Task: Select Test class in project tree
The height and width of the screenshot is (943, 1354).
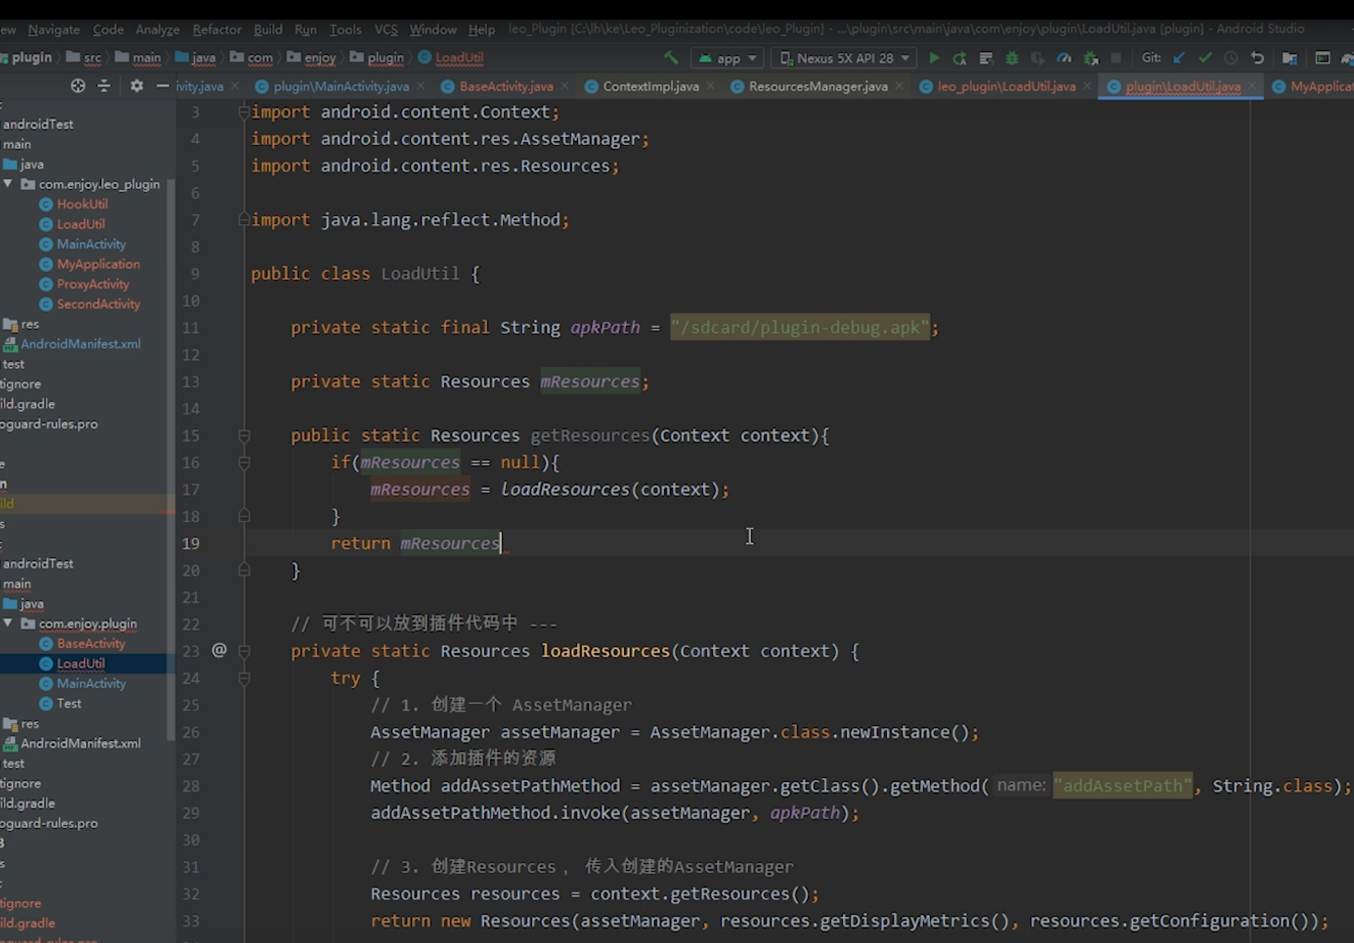Action: tap(69, 703)
